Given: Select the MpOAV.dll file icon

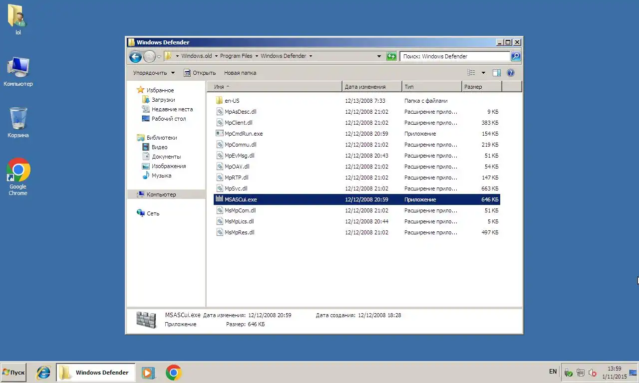Looking at the screenshot, I should 219,167.
